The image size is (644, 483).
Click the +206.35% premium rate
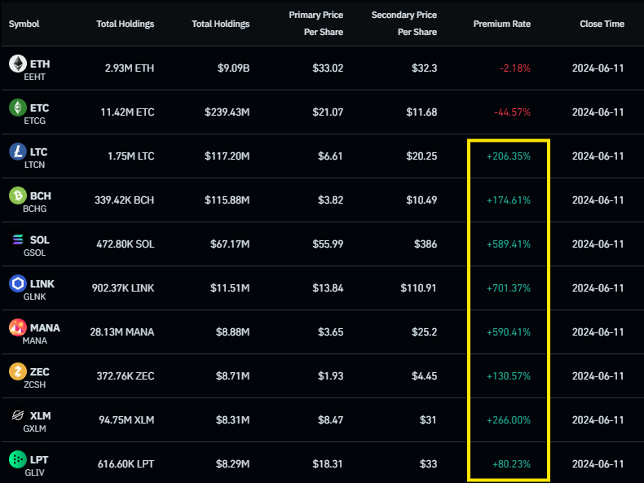(x=509, y=156)
